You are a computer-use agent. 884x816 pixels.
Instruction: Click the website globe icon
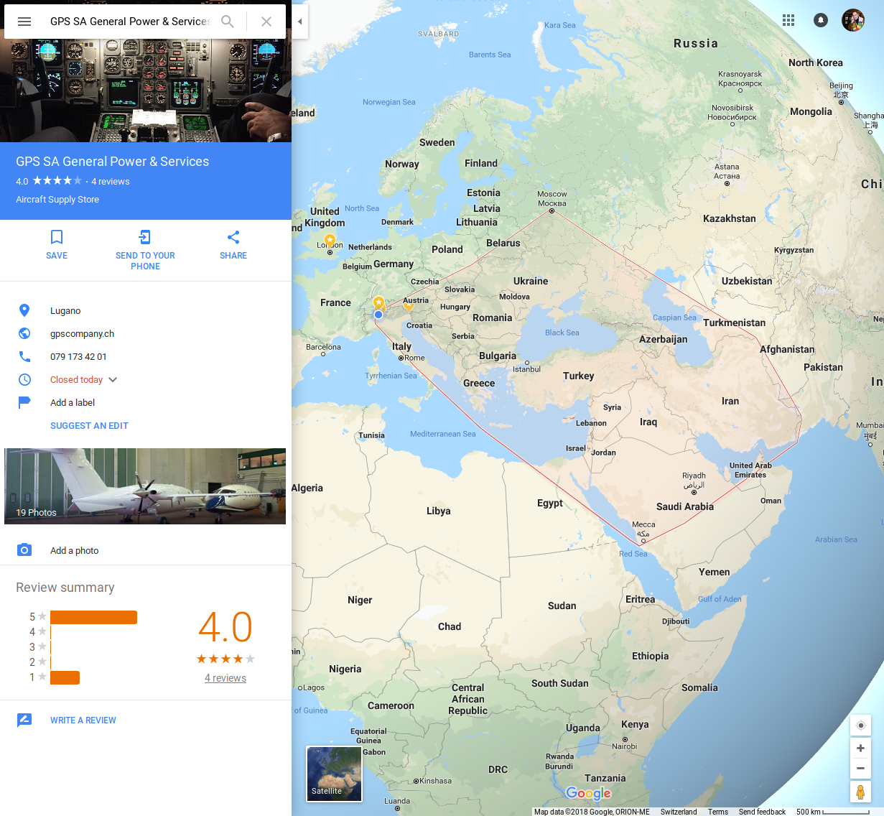pyautogui.click(x=24, y=333)
